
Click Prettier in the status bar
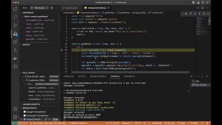(193, 123)
